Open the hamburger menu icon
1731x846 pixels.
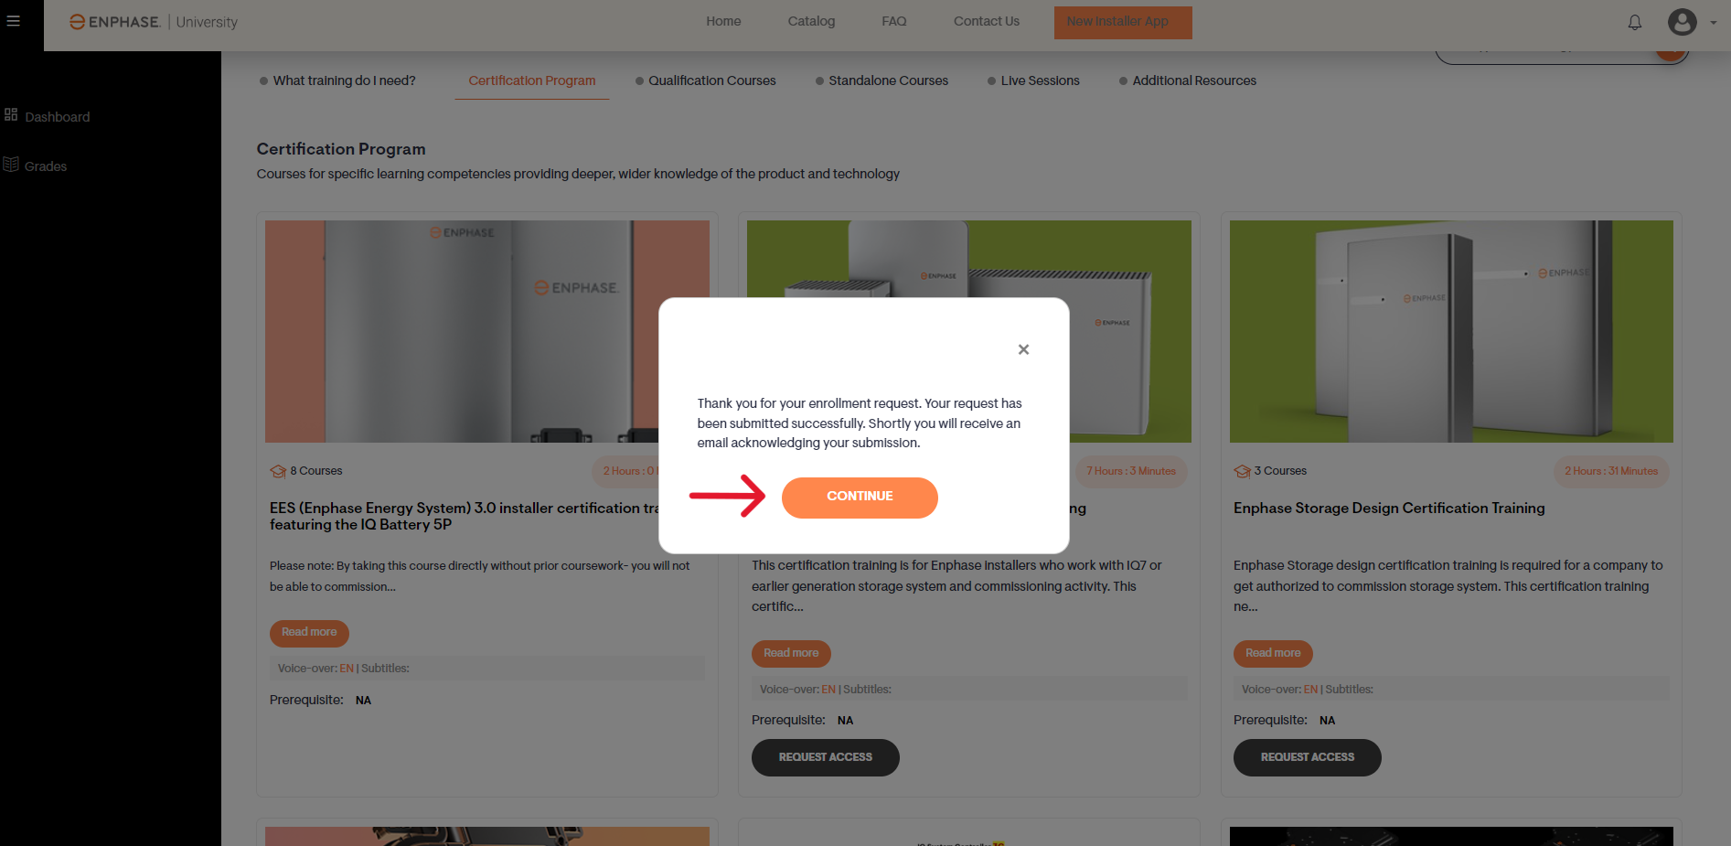click(x=13, y=21)
